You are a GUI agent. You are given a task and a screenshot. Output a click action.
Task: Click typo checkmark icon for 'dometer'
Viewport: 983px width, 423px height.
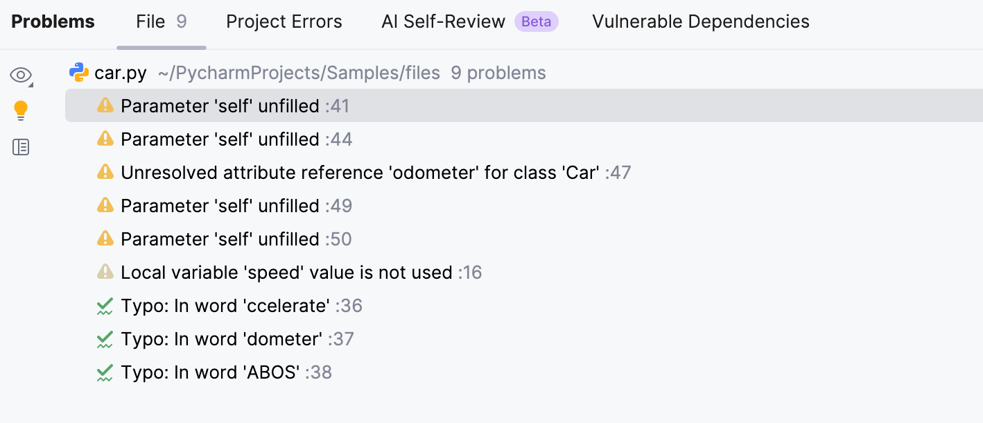tap(105, 339)
